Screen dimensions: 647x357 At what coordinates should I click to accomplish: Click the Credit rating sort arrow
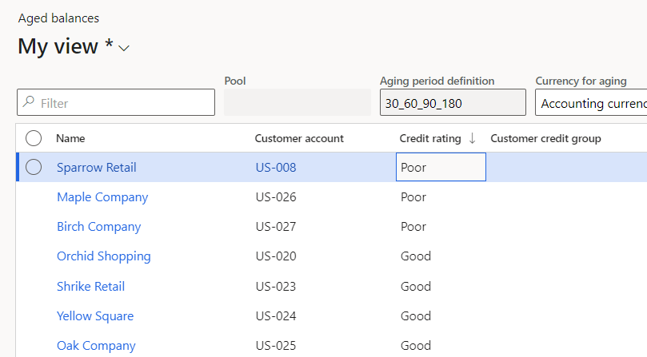(473, 138)
